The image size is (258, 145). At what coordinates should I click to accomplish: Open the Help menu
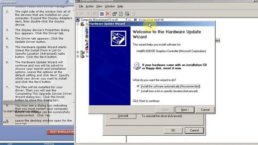coord(120,6)
